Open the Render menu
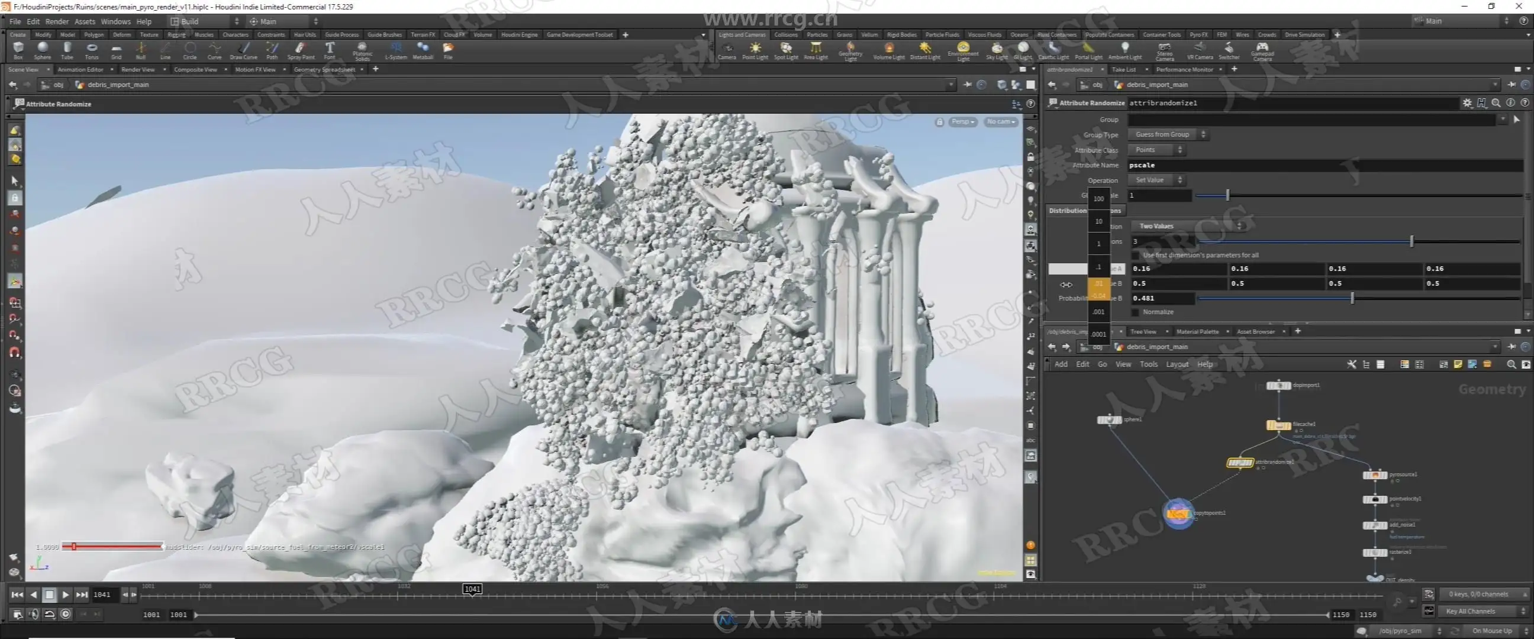The image size is (1534, 639). point(57,21)
